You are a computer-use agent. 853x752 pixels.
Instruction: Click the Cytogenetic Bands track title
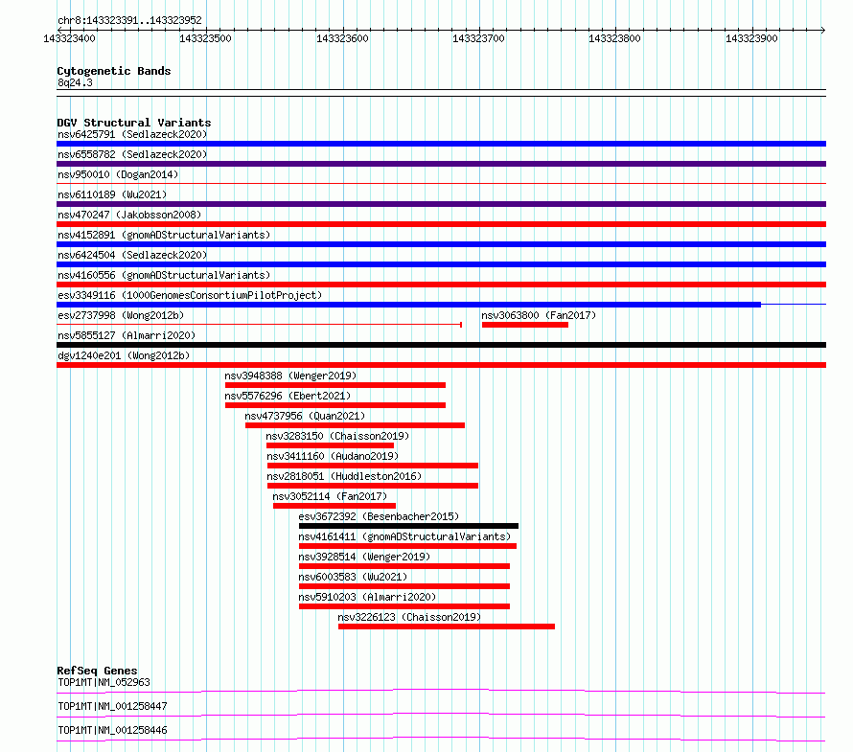point(114,71)
